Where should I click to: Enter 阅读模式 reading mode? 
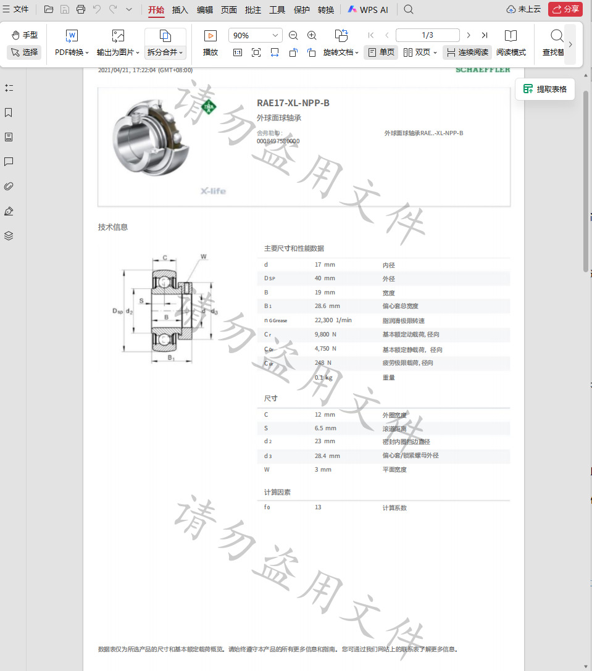tap(511, 43)
